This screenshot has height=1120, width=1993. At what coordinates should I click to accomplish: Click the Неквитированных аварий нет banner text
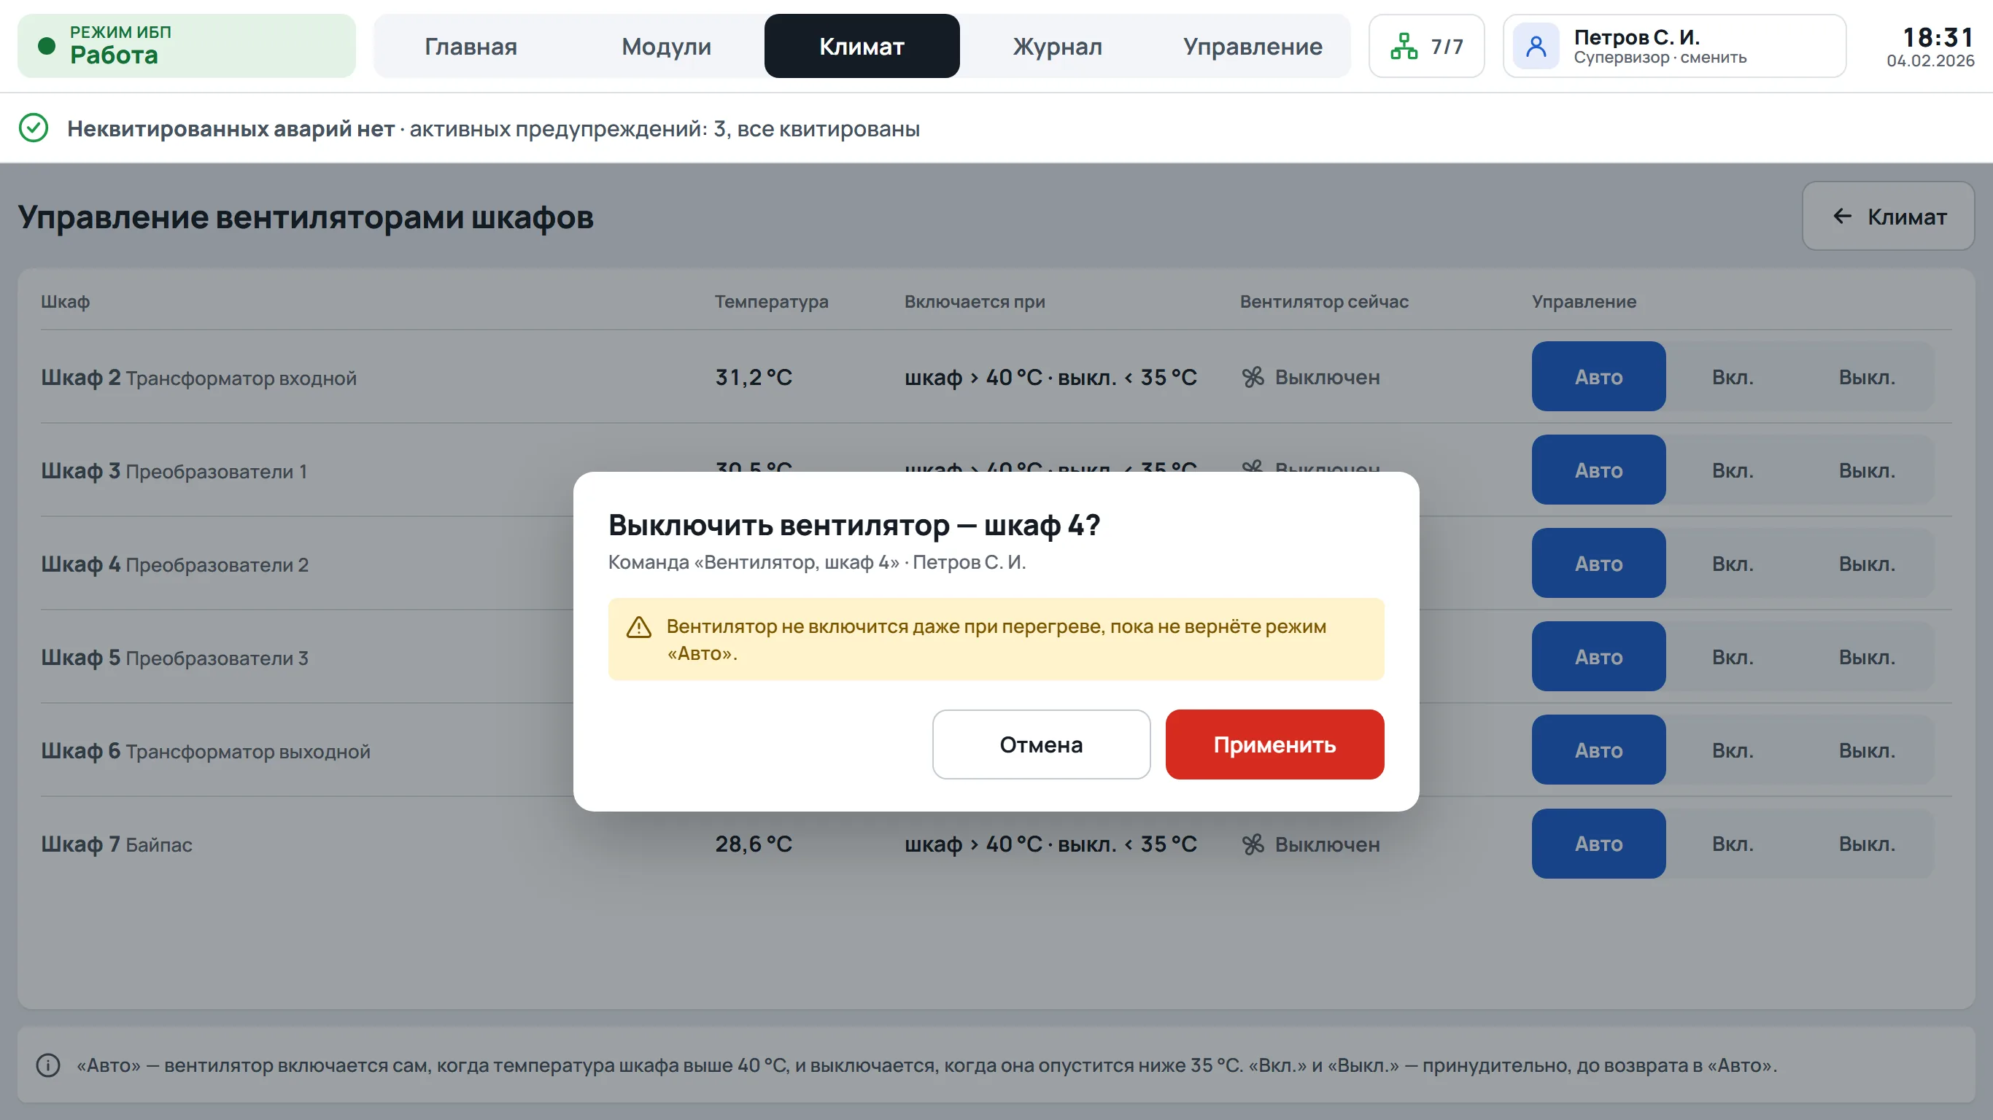point(231,128)
